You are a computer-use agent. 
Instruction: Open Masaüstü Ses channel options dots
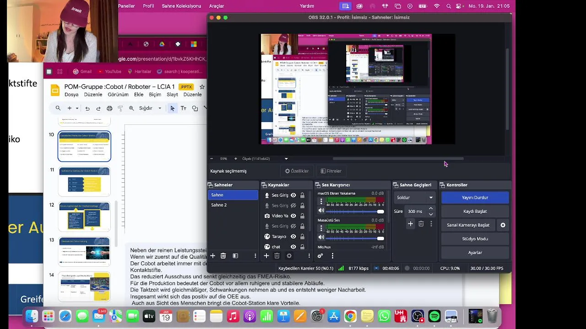tap(321, 228)
